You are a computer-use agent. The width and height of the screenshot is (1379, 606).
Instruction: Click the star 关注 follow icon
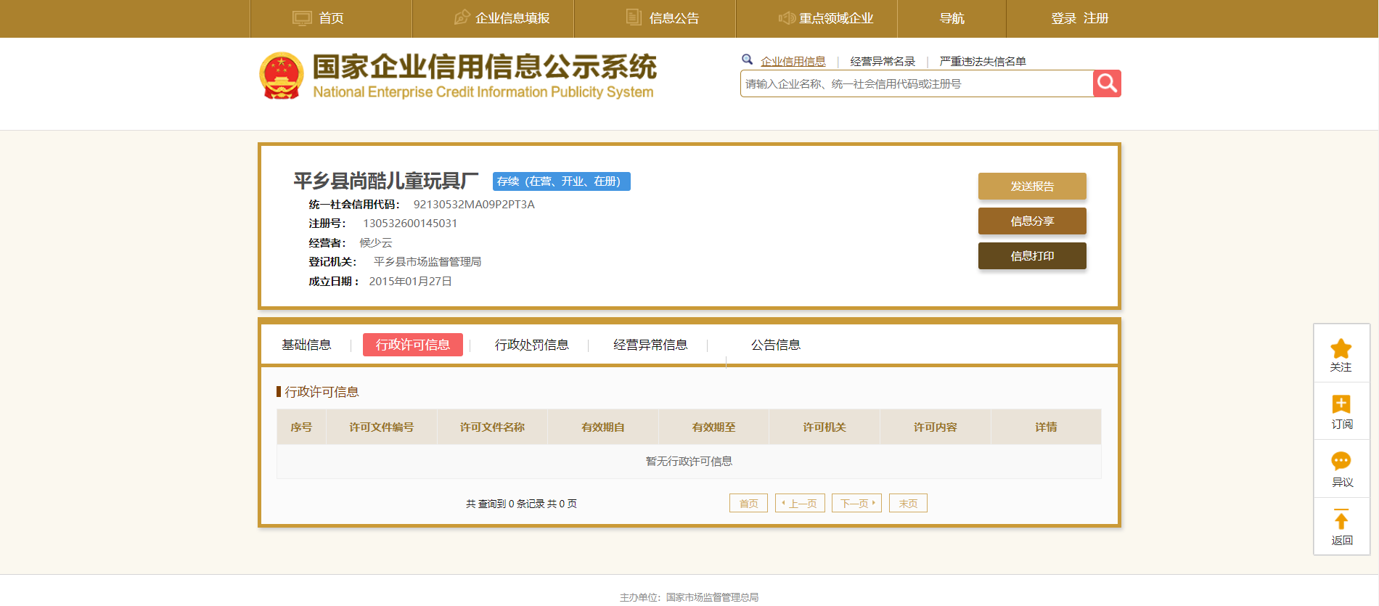pos(1341,349)
